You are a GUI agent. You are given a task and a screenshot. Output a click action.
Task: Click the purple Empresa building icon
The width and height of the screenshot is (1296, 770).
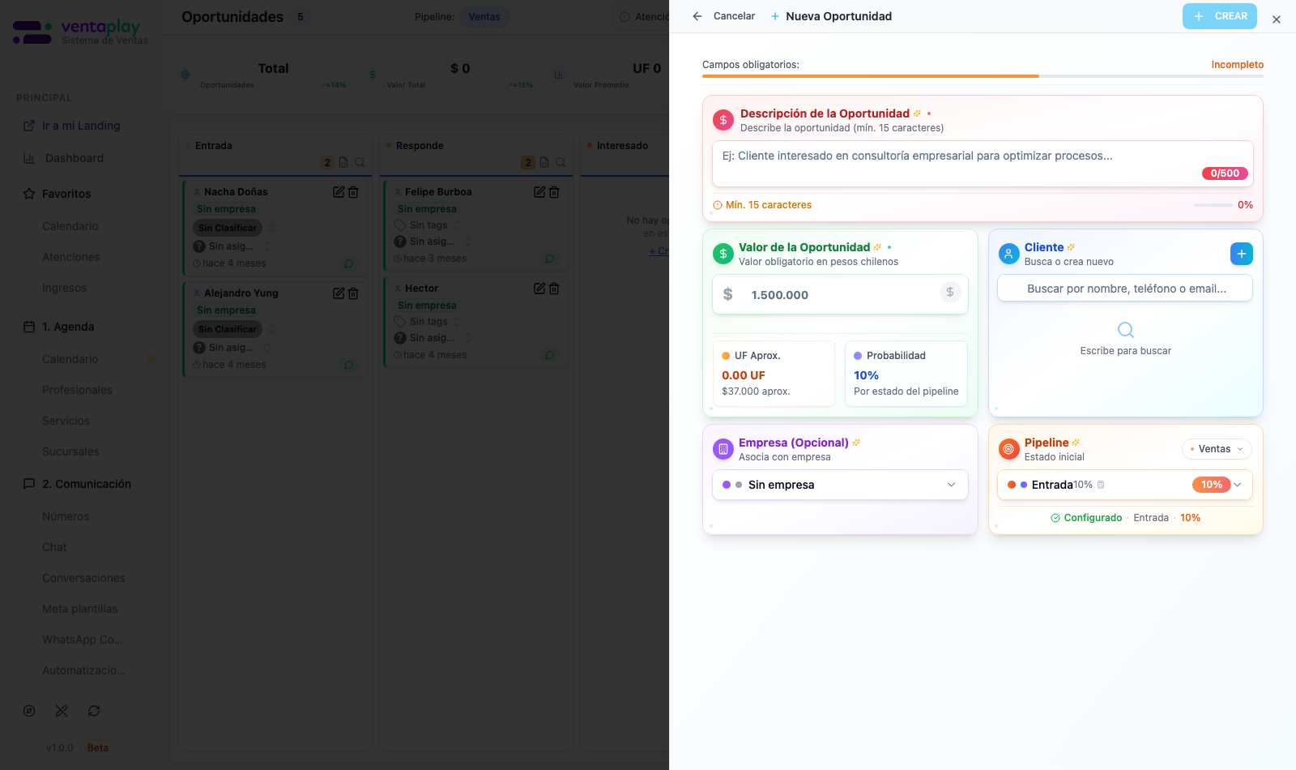pyautogui.click(x=723, y=449)
